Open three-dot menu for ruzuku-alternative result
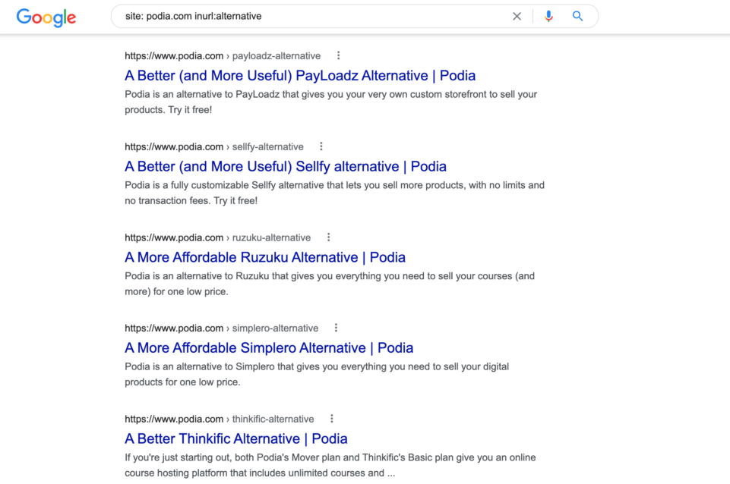 coord(329,237)
